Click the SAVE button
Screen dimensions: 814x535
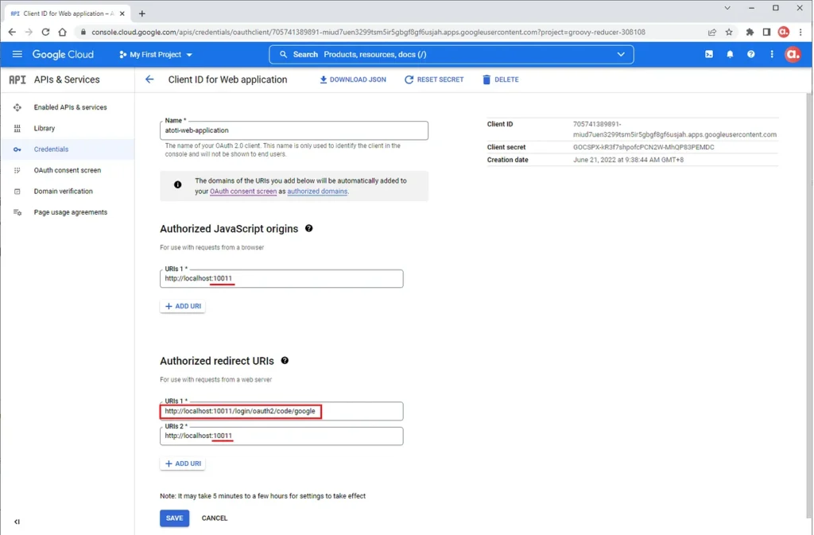[x=174, y=518]
